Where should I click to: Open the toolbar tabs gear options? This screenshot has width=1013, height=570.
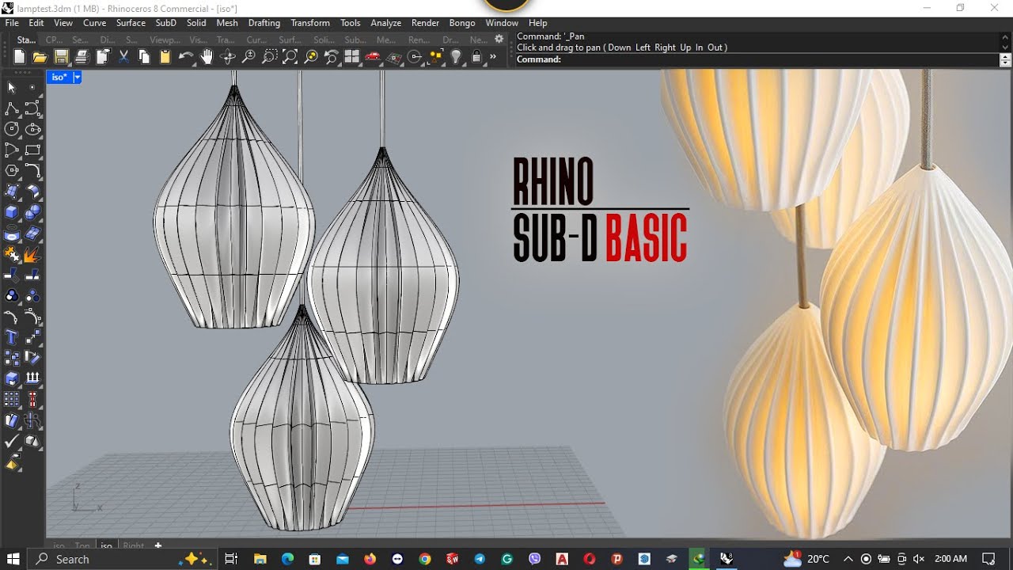click(x=499, y=39)
